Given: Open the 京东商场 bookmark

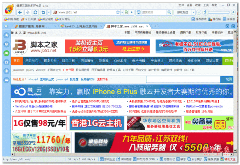Looking at the screenshot, I should [62, 19].
